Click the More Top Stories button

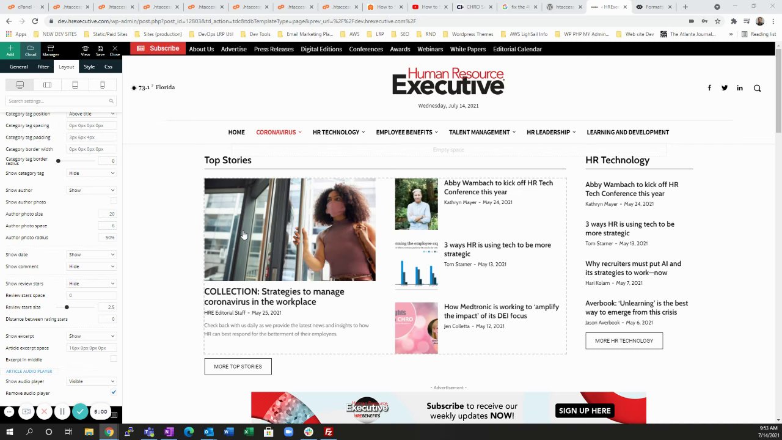[x=238, y=367]
